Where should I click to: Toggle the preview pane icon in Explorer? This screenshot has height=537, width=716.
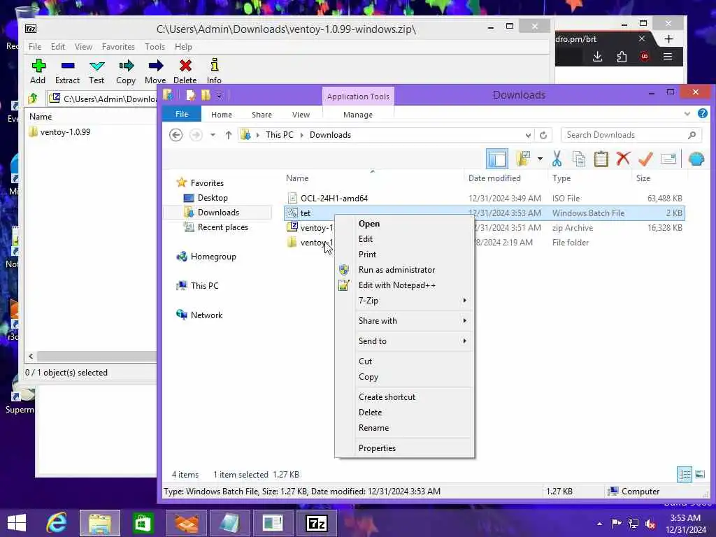point(497,159)
